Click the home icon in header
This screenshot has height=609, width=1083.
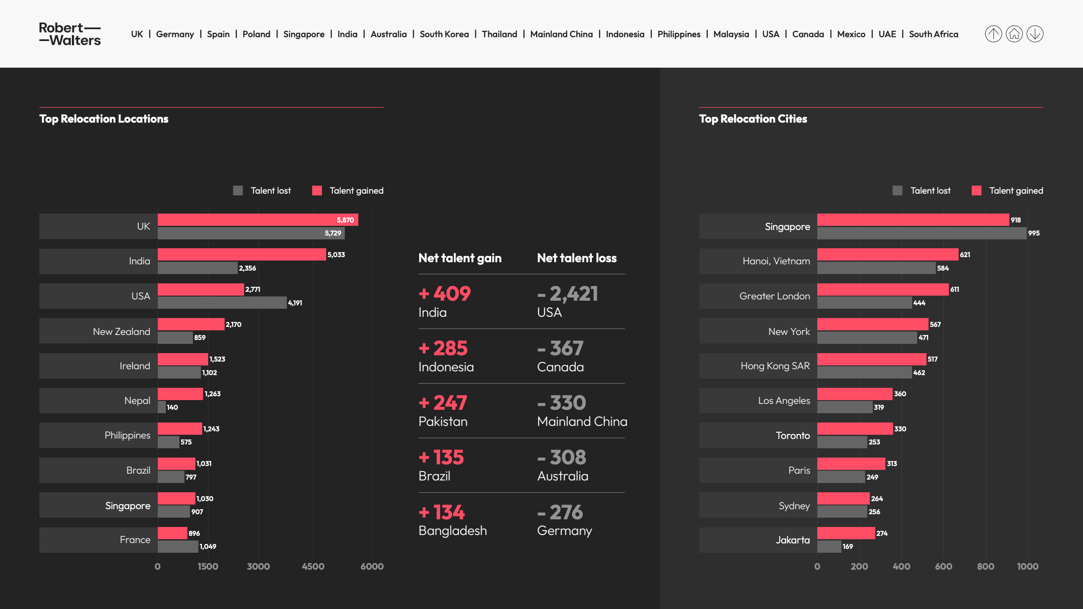pos(1014,34)
